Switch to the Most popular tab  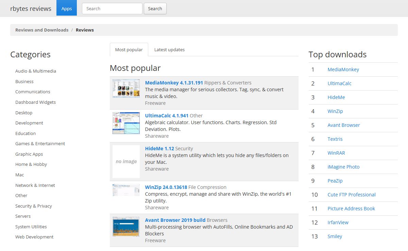(x=129, y=50)
